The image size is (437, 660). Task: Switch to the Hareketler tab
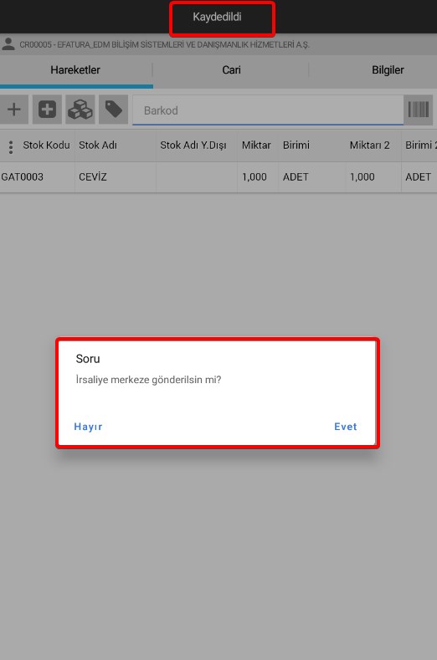pos(75,70)
